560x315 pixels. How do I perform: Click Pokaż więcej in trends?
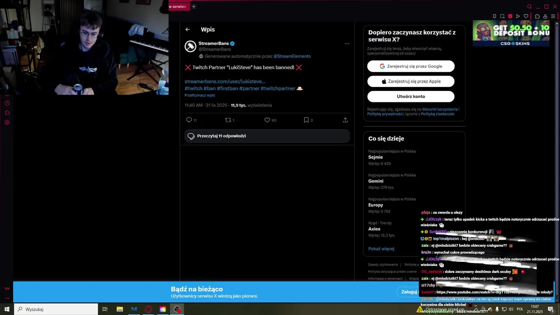[x=381, y=249]
